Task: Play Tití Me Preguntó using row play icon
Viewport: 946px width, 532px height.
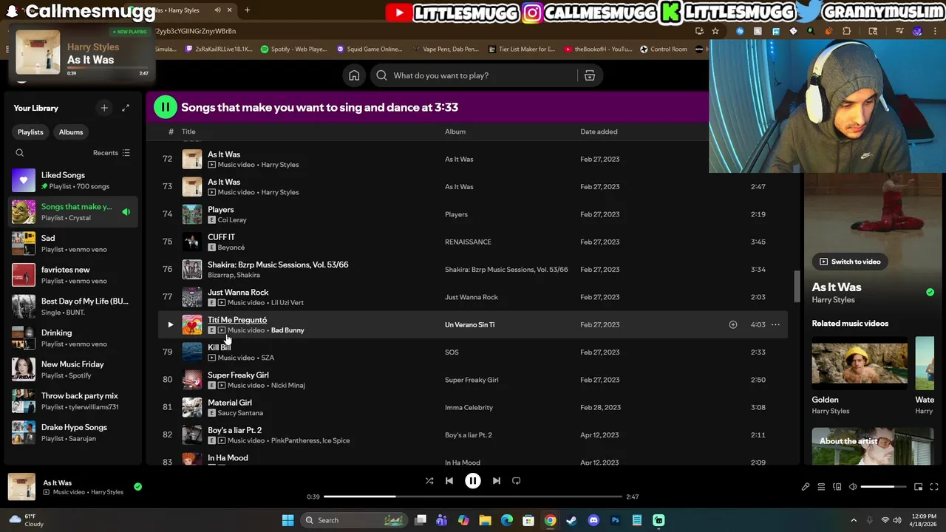Action: [171, 324]
